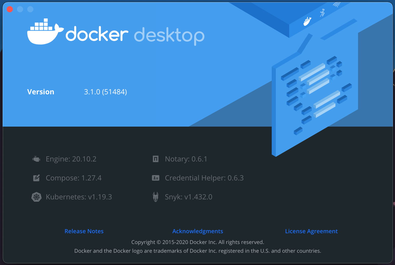Select the Compose pencil icon

click(x=36, y=178)
